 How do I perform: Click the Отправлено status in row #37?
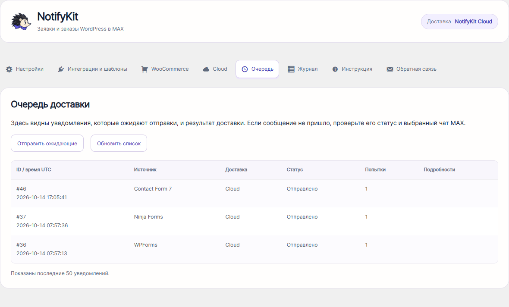(302, 217)
